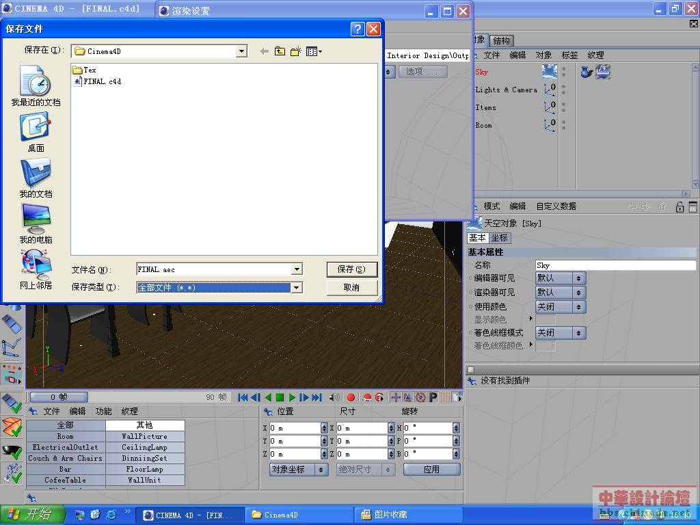Toggle Room's lower render visibility dot
700x525 pixels.
564,128
